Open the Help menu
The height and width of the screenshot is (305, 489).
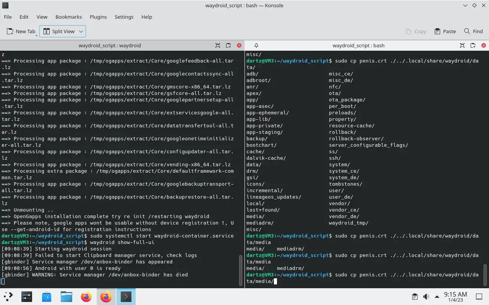147,17
